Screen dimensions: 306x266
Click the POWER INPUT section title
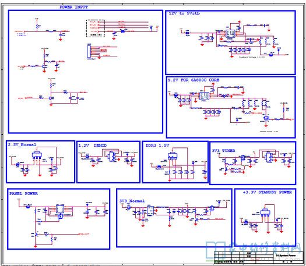(73, 7)
